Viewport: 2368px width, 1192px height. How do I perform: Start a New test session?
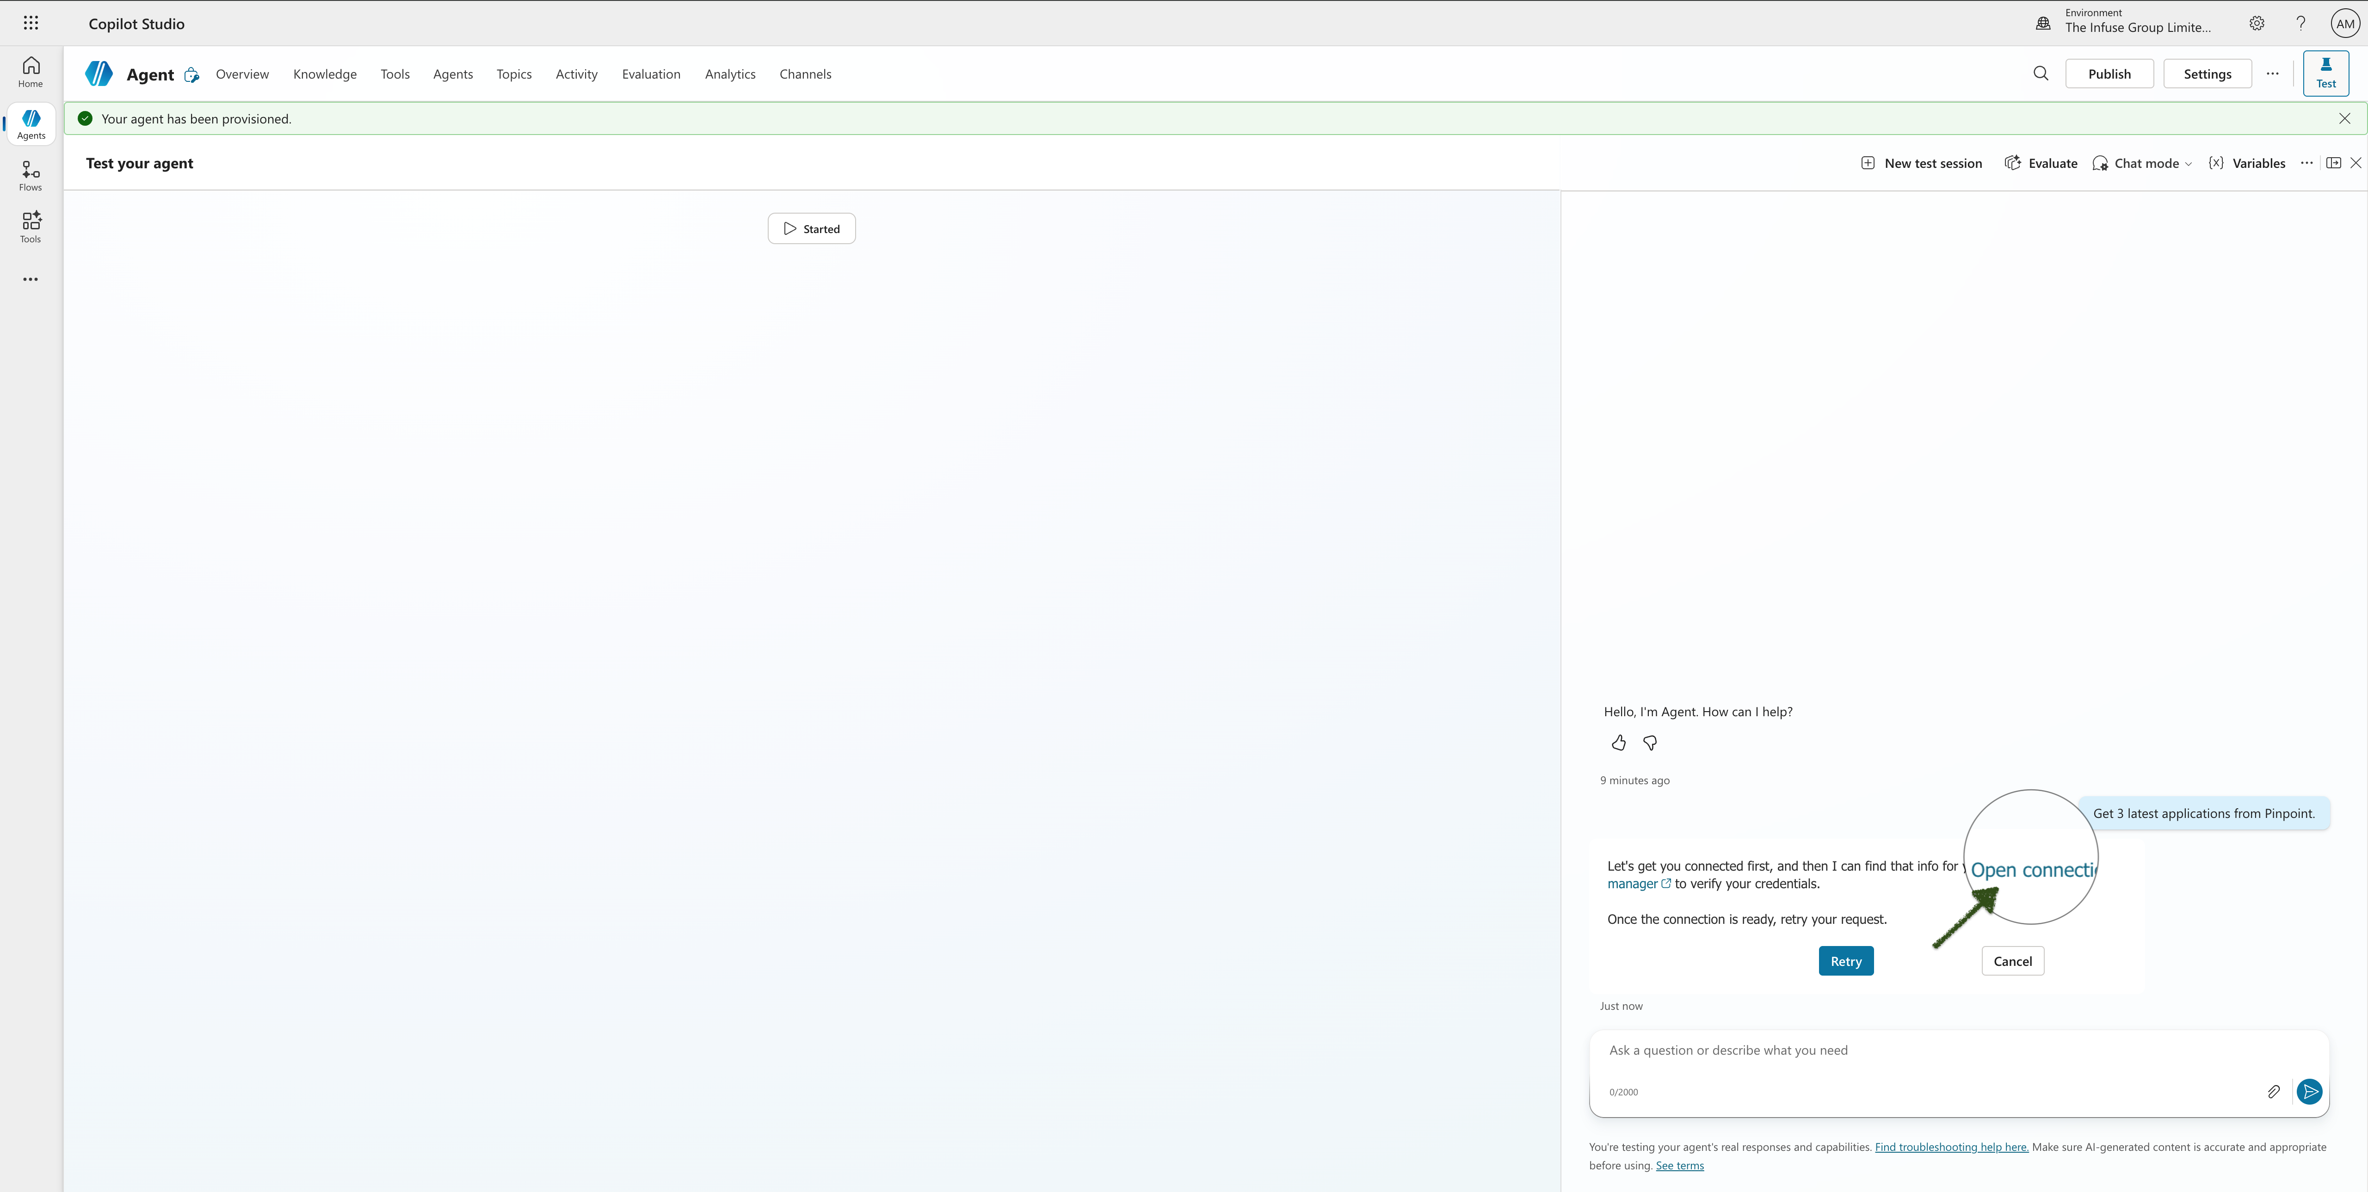(x=1921, y=164)
